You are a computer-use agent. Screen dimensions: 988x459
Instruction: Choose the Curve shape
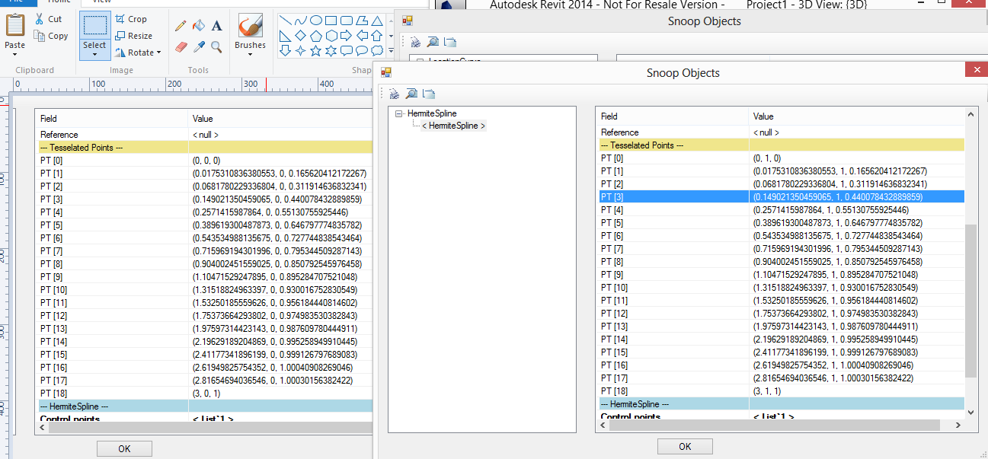coord(300,21)
